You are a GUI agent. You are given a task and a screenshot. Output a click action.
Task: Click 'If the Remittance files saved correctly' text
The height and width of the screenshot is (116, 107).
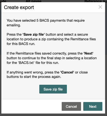[x=37, y=53]
